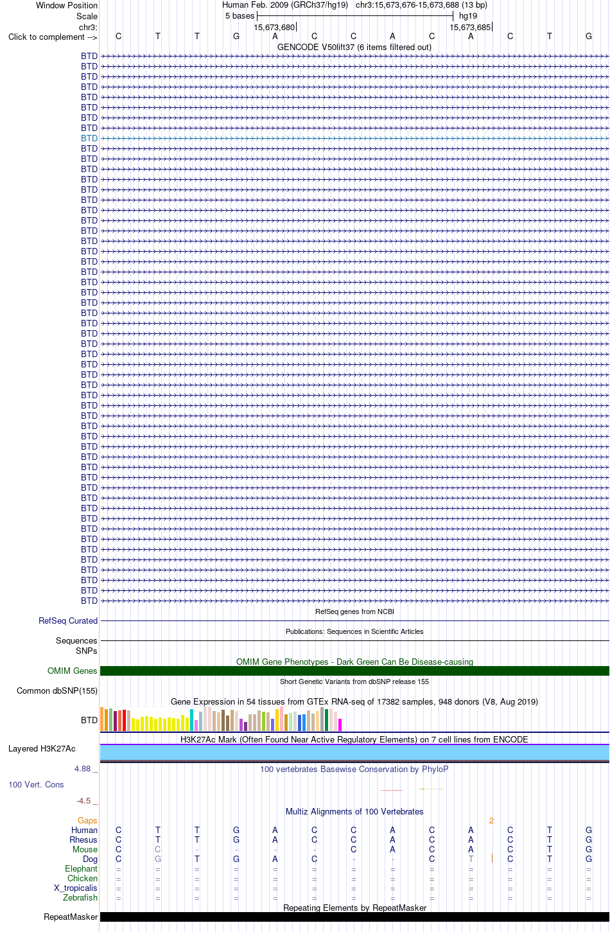Click 'Human Feb. 2009 (GRCh37/hg19)' header text
The height and width of the screenshot is (932, 610).
tap(285, 5)
